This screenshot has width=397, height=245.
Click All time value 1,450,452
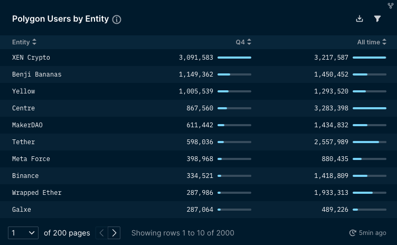(x=331, y=74)
